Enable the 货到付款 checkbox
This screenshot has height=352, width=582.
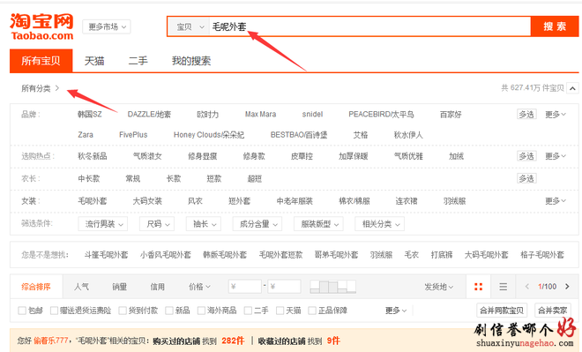[x=123, y=311]
